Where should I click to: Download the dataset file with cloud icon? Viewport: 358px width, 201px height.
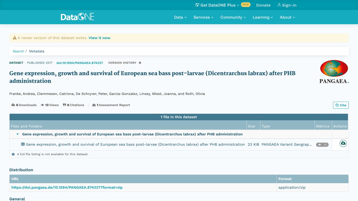(x=343, y=143)
